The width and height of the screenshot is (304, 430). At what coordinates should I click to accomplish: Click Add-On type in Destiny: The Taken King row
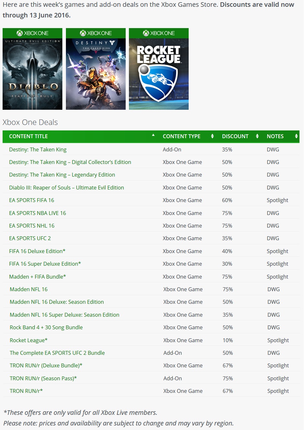click(x=172, y=149)
